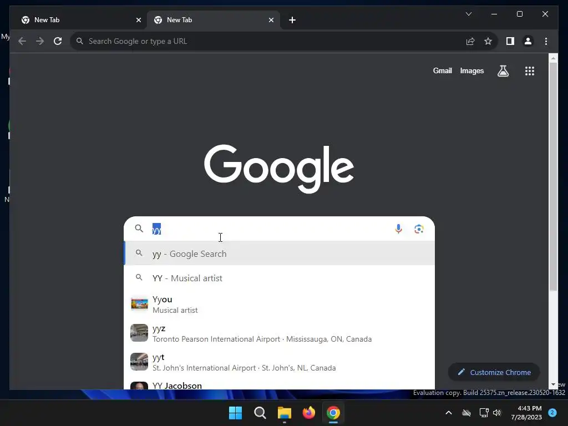This screenshot has width=568, height=426.
Task: Select the second New Tab
Action: point(213,21)
